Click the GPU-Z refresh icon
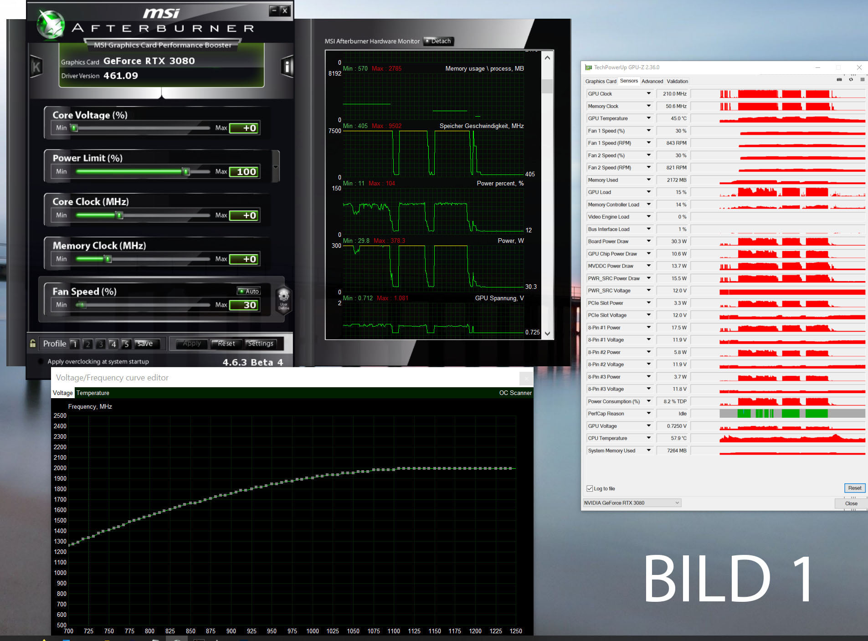The image size is (868, 641). coord(851,80)
